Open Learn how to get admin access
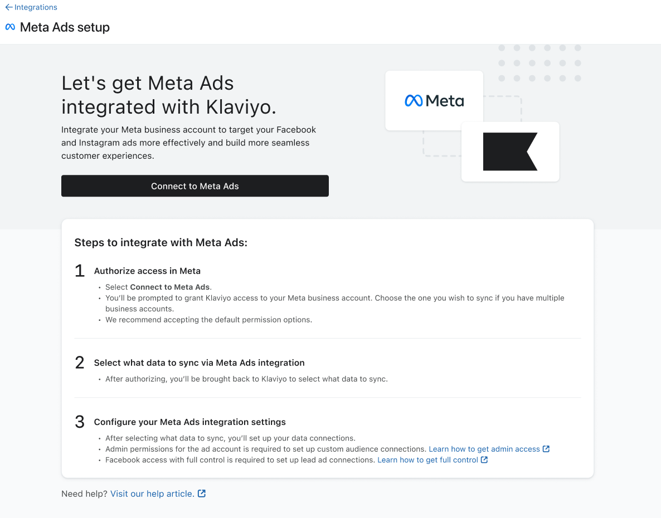This screenshot has width=661, height=518. (484, 449)
